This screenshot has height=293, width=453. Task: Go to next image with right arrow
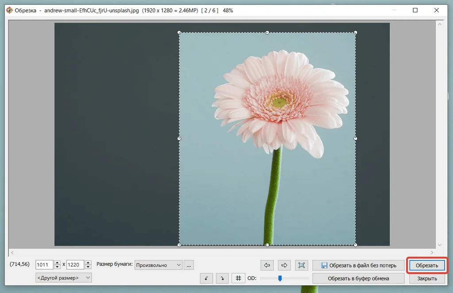284,265
